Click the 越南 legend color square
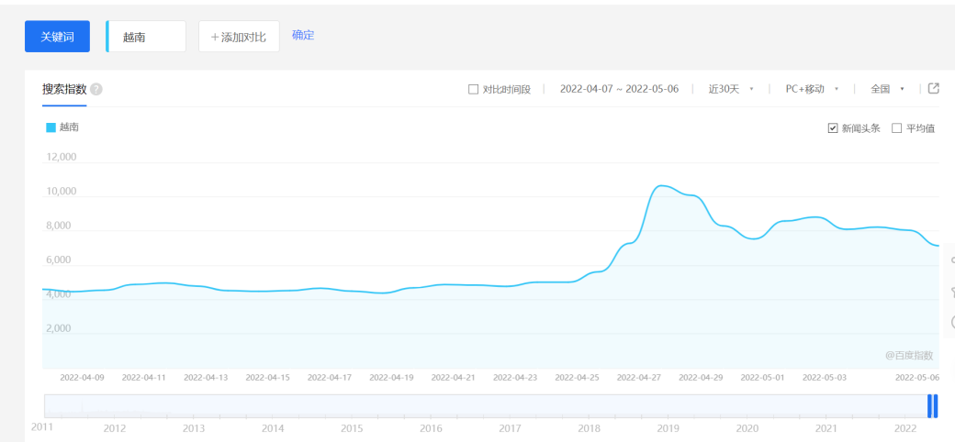 [x=51, y=127]
